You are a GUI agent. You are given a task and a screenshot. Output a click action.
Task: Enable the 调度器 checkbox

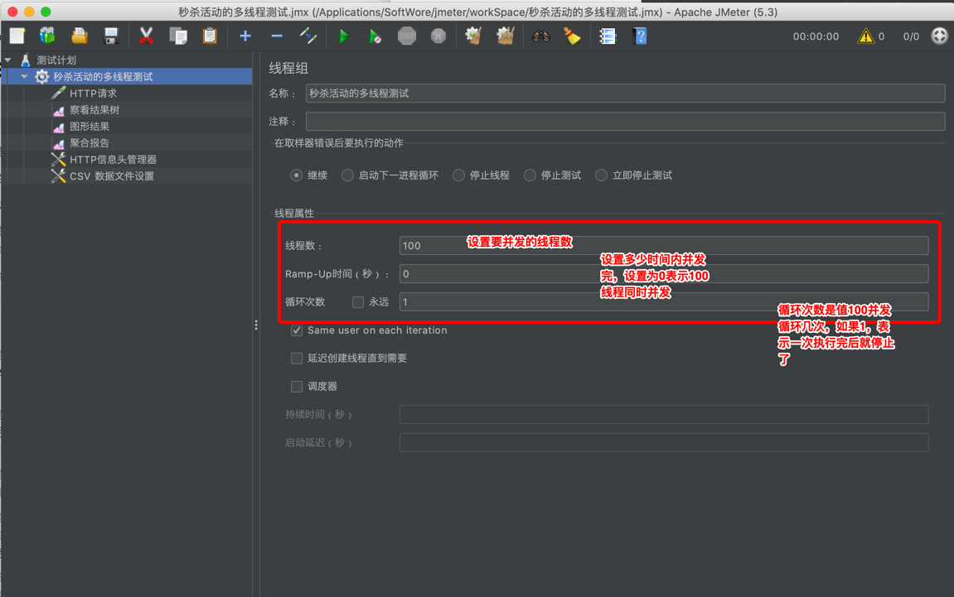pyautogui.click(x=297, y=386)
